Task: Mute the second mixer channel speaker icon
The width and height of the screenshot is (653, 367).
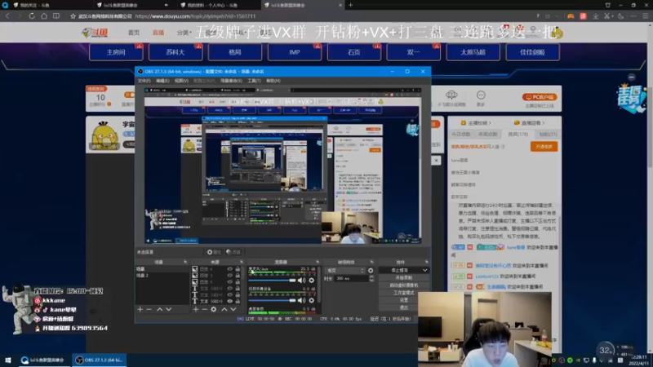Action: pyautogui.click(x=301, y=300)
